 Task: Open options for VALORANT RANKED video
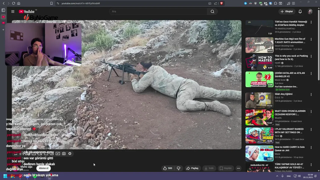pos(311,129)
